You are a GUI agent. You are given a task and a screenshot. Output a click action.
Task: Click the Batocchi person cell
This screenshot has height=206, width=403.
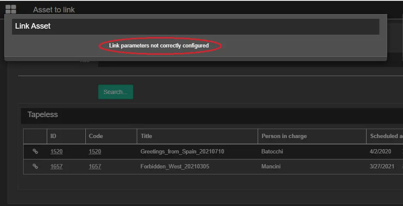(x=272, y=152)
